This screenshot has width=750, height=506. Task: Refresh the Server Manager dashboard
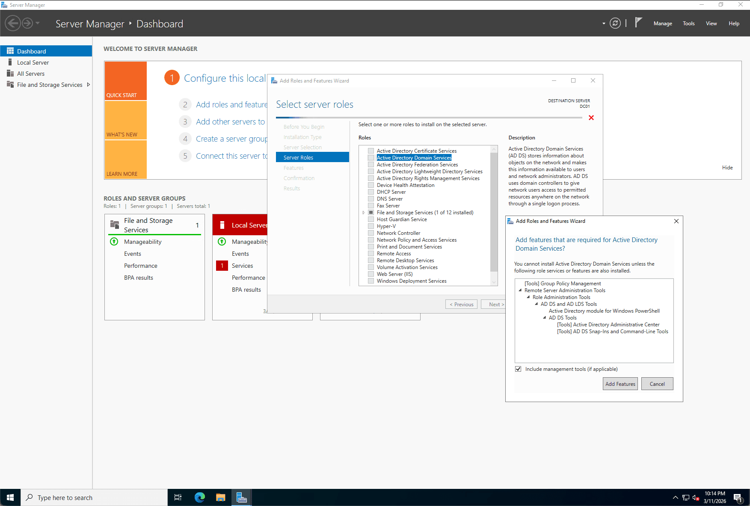click(615, 23)
